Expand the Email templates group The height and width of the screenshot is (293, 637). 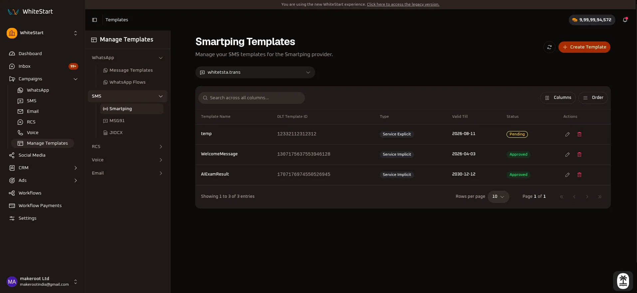127,173
